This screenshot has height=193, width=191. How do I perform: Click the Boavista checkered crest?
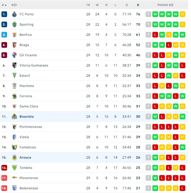coord(14,117)
